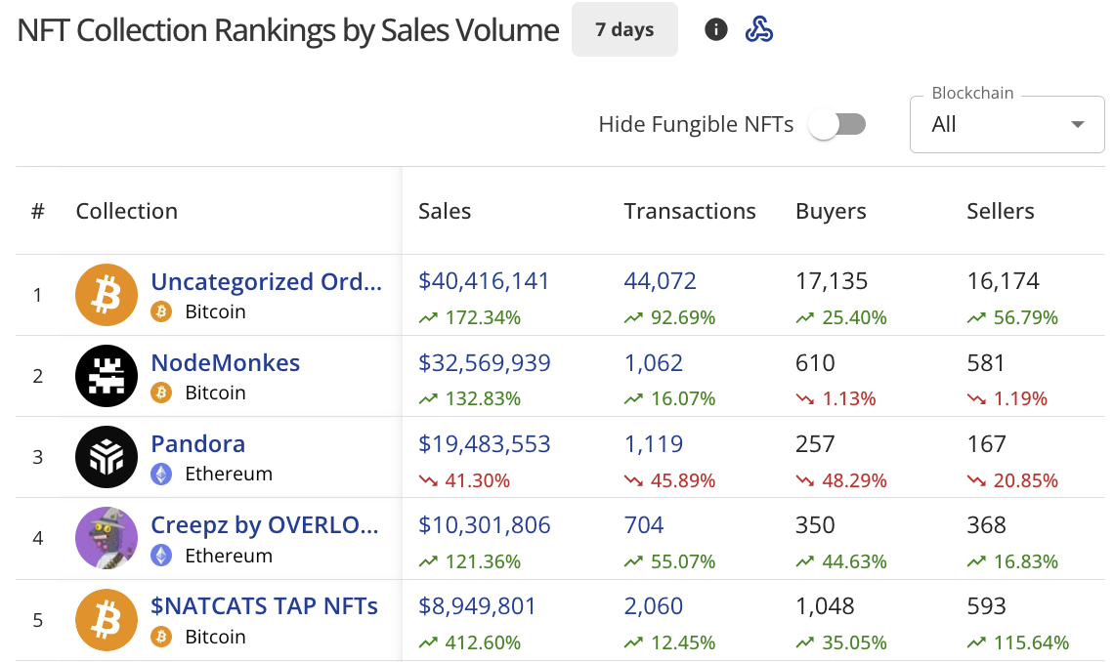Image resolution: width=1114 pixels, height=662 pixels.
Task: Click transactions value 1,119
Action: pos(654,443)
